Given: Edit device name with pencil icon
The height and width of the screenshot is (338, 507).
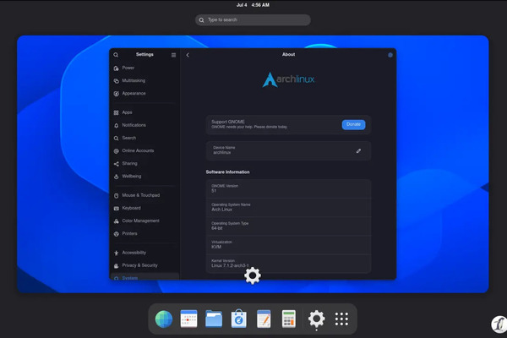Looking at the screenshot, I should [358, 151].
